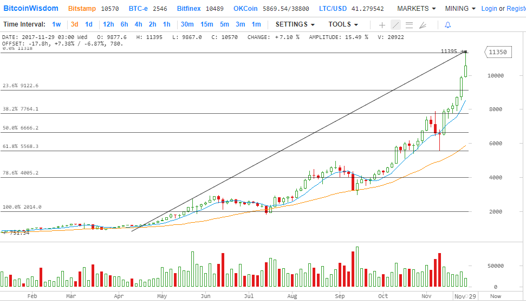Click the CHANGE: +7.10 % readout
Screen dimensions: 526x304
274,37
